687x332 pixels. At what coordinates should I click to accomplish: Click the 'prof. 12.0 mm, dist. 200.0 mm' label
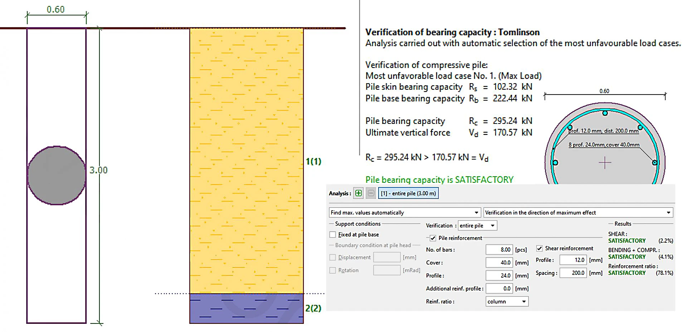pos(604,131)
